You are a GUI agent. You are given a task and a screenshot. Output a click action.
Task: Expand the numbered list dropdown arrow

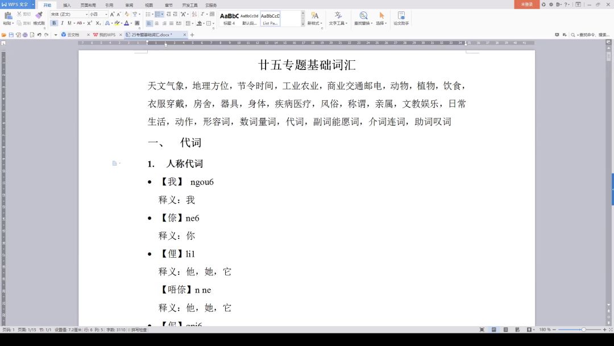162,14
